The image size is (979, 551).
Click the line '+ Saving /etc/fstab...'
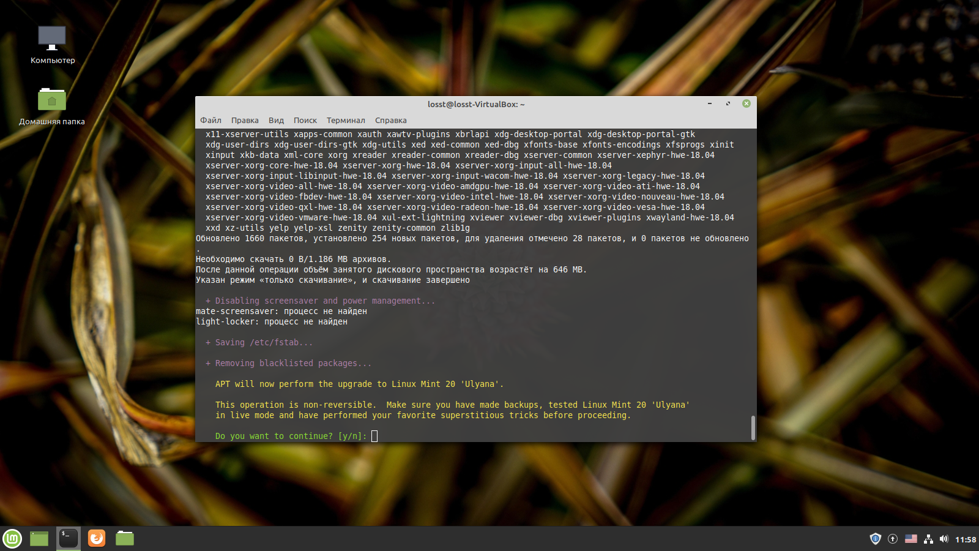[259, 342]
